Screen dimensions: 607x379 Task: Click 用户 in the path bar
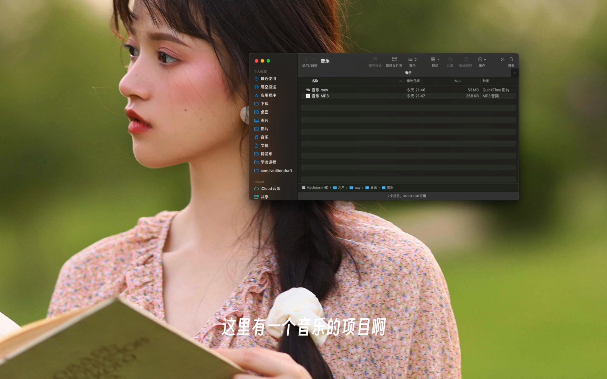[339, 188]
